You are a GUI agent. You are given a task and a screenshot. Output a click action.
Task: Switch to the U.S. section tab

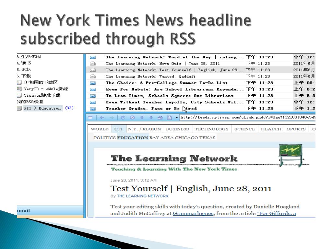coord(119,129)
